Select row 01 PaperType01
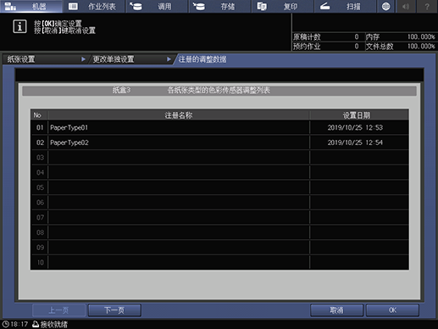This screenshot has width=438, height=329. (x=219, y=127)
